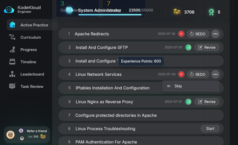Click the Timeline calendar icon in sidebar
Screen dimensions: 238x145
point(12,62)
